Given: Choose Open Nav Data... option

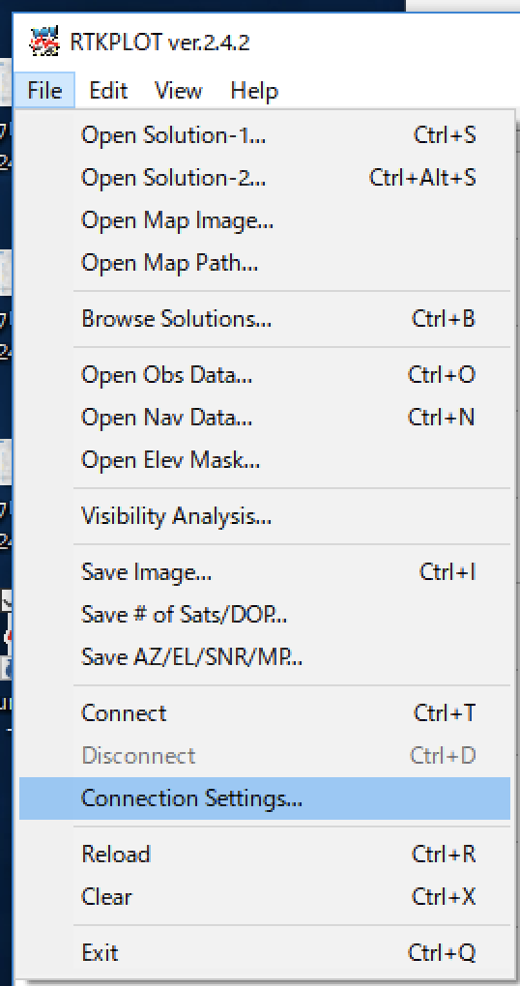Looking at the screenshot, I should 265,418.
